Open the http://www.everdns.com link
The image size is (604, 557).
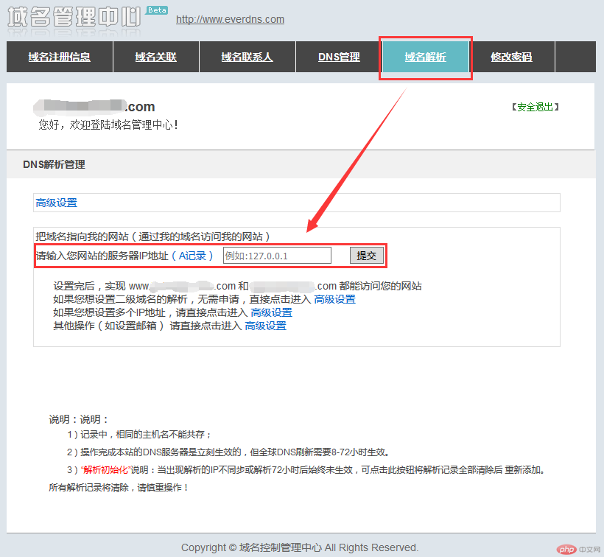tap(230, 19)
